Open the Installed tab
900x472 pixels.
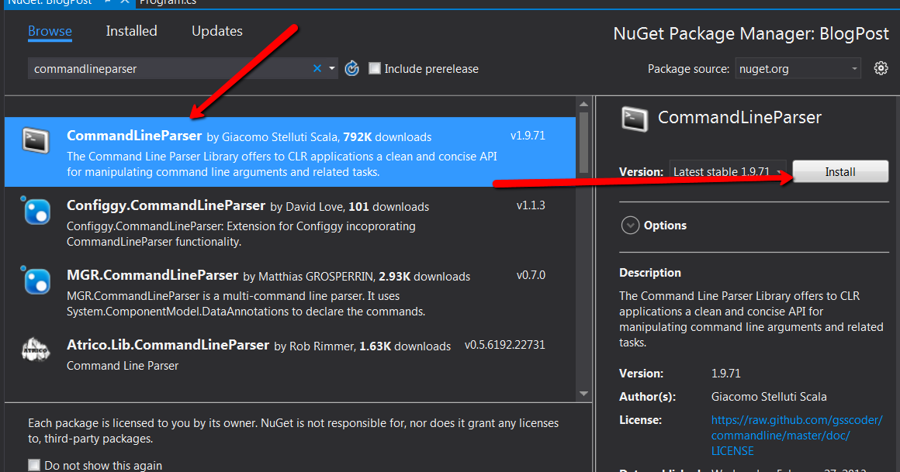coord(131,31)
